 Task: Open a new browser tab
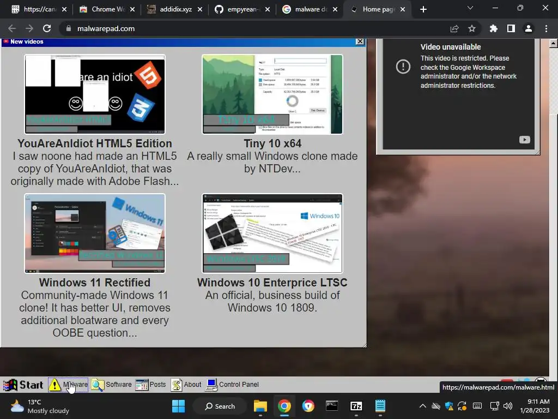423,9
